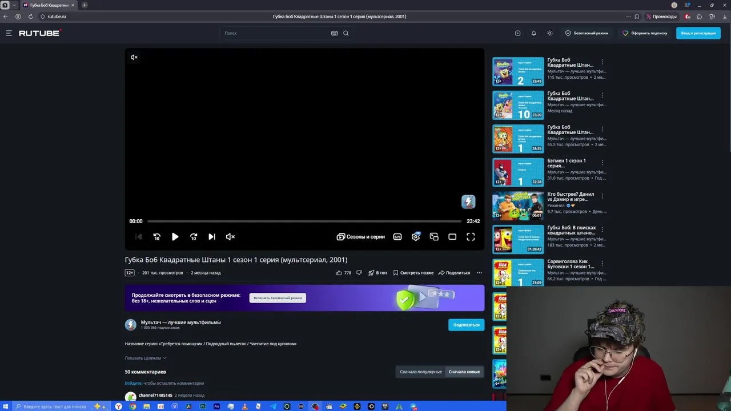Open the options menu for the first recommended video

(x=602, y=62)
